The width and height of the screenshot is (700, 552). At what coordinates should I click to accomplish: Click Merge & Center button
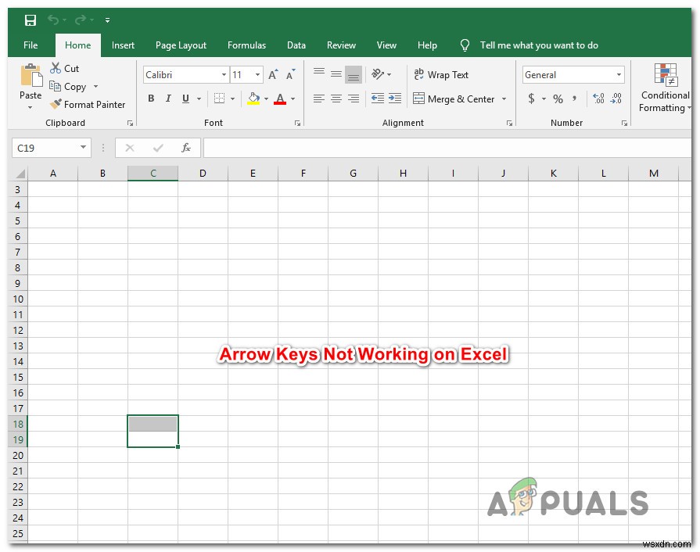(x=454, y=99)
